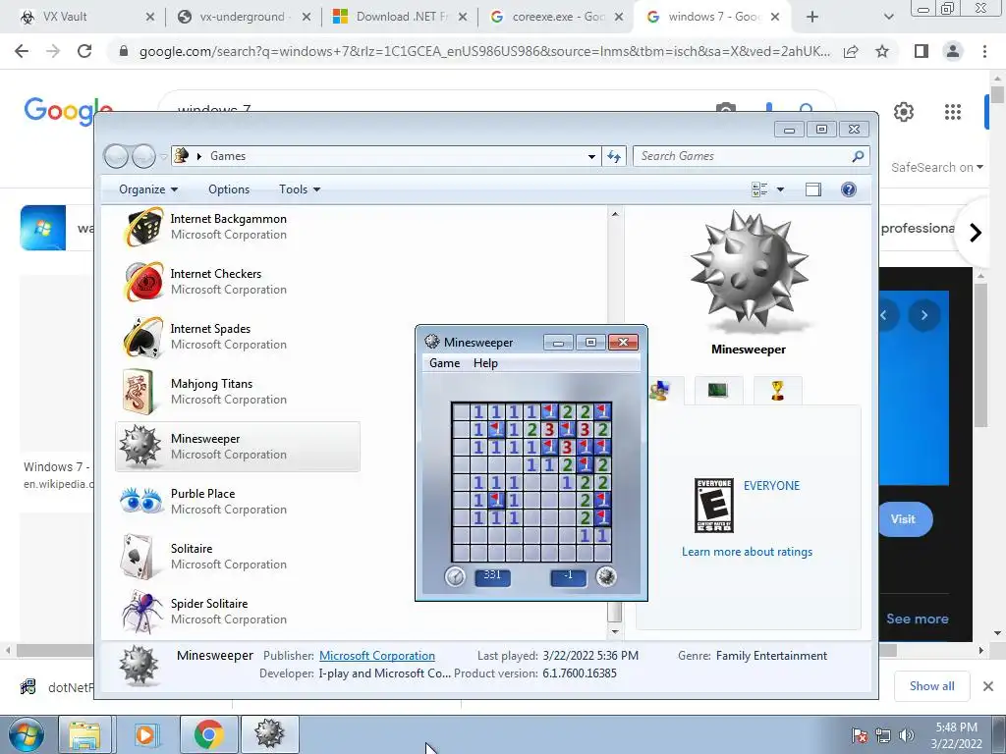1006x754 pixels.
Task: Click the change view icon in Games toolbar
Action: [x=759, y=189]
